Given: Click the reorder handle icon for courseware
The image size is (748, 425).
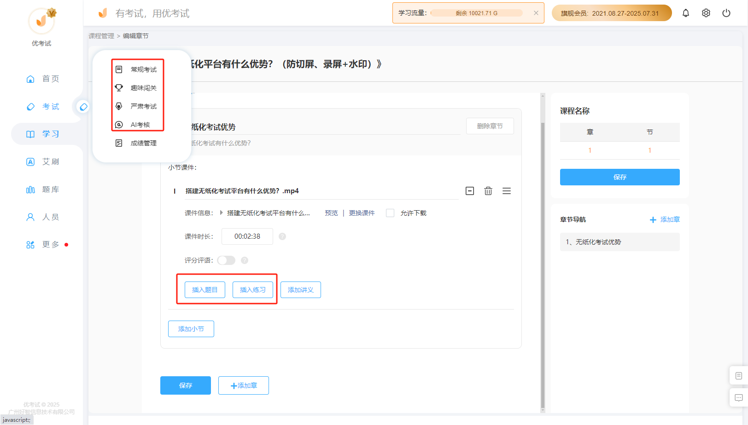Looking at the screenshot, I should point(507,191).
